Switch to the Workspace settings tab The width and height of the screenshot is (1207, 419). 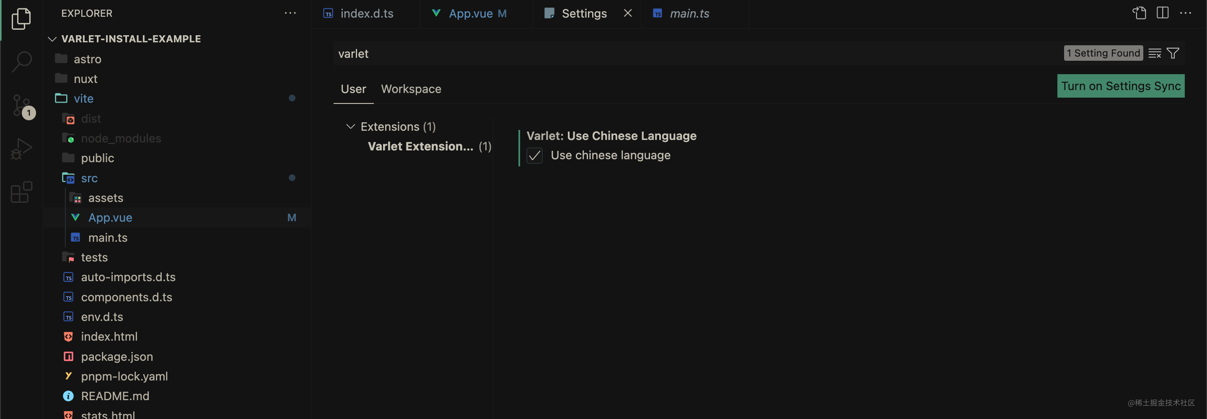point(411,89)
